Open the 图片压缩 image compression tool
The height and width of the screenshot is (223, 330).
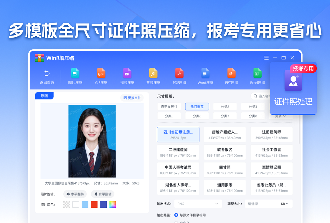point(75,76)
